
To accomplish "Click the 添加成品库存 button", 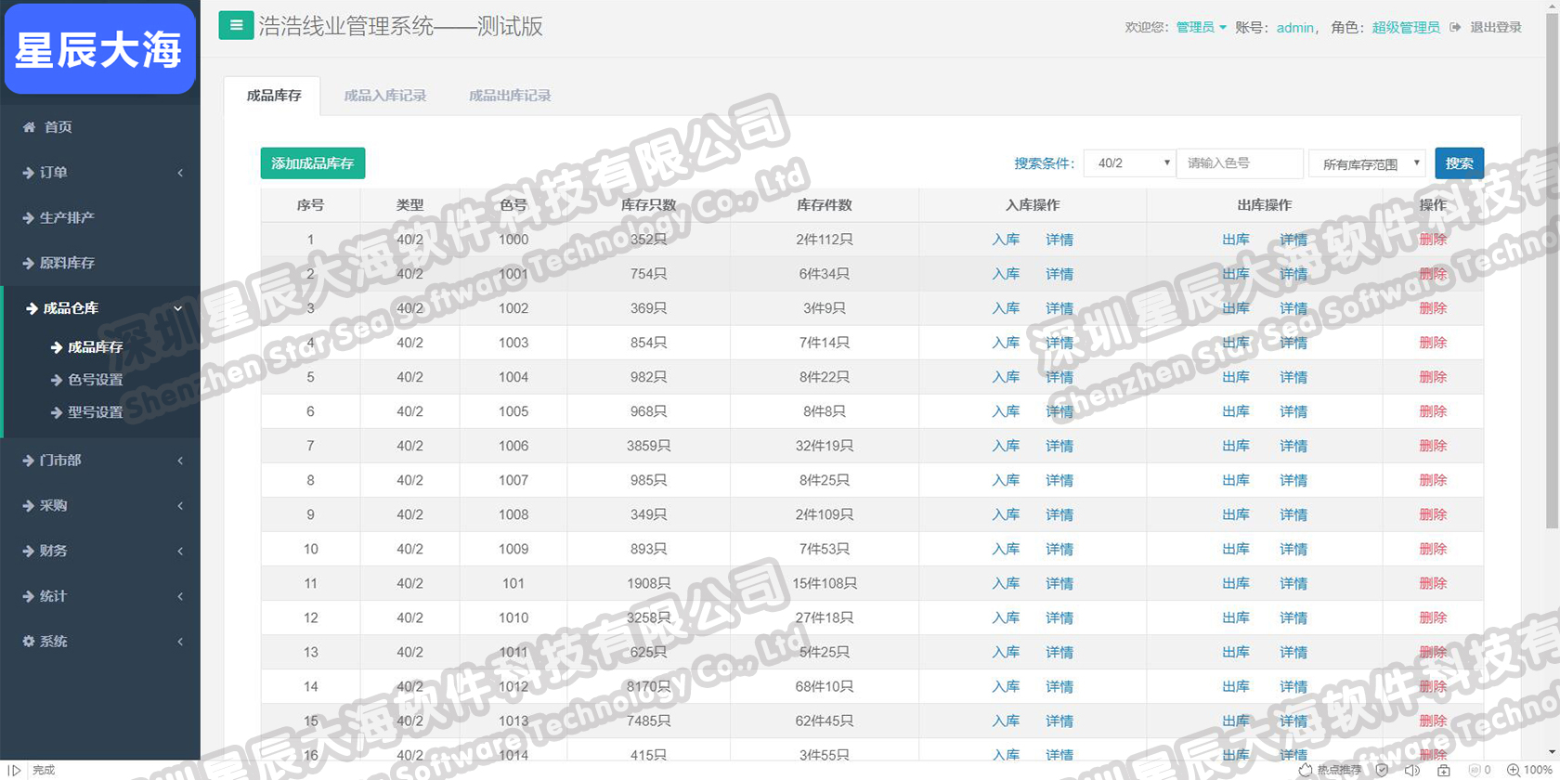I will pos(312,163).
